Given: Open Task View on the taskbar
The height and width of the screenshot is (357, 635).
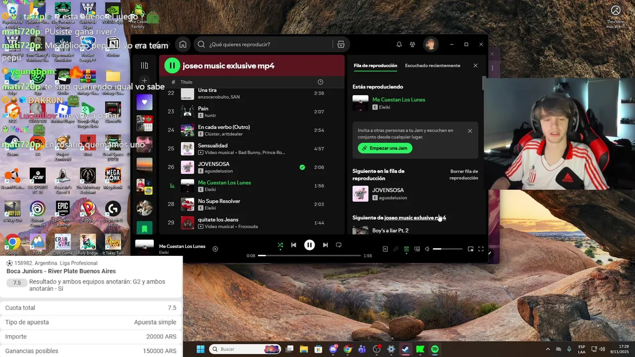Looking at the screenshot, I should (290, 349).
